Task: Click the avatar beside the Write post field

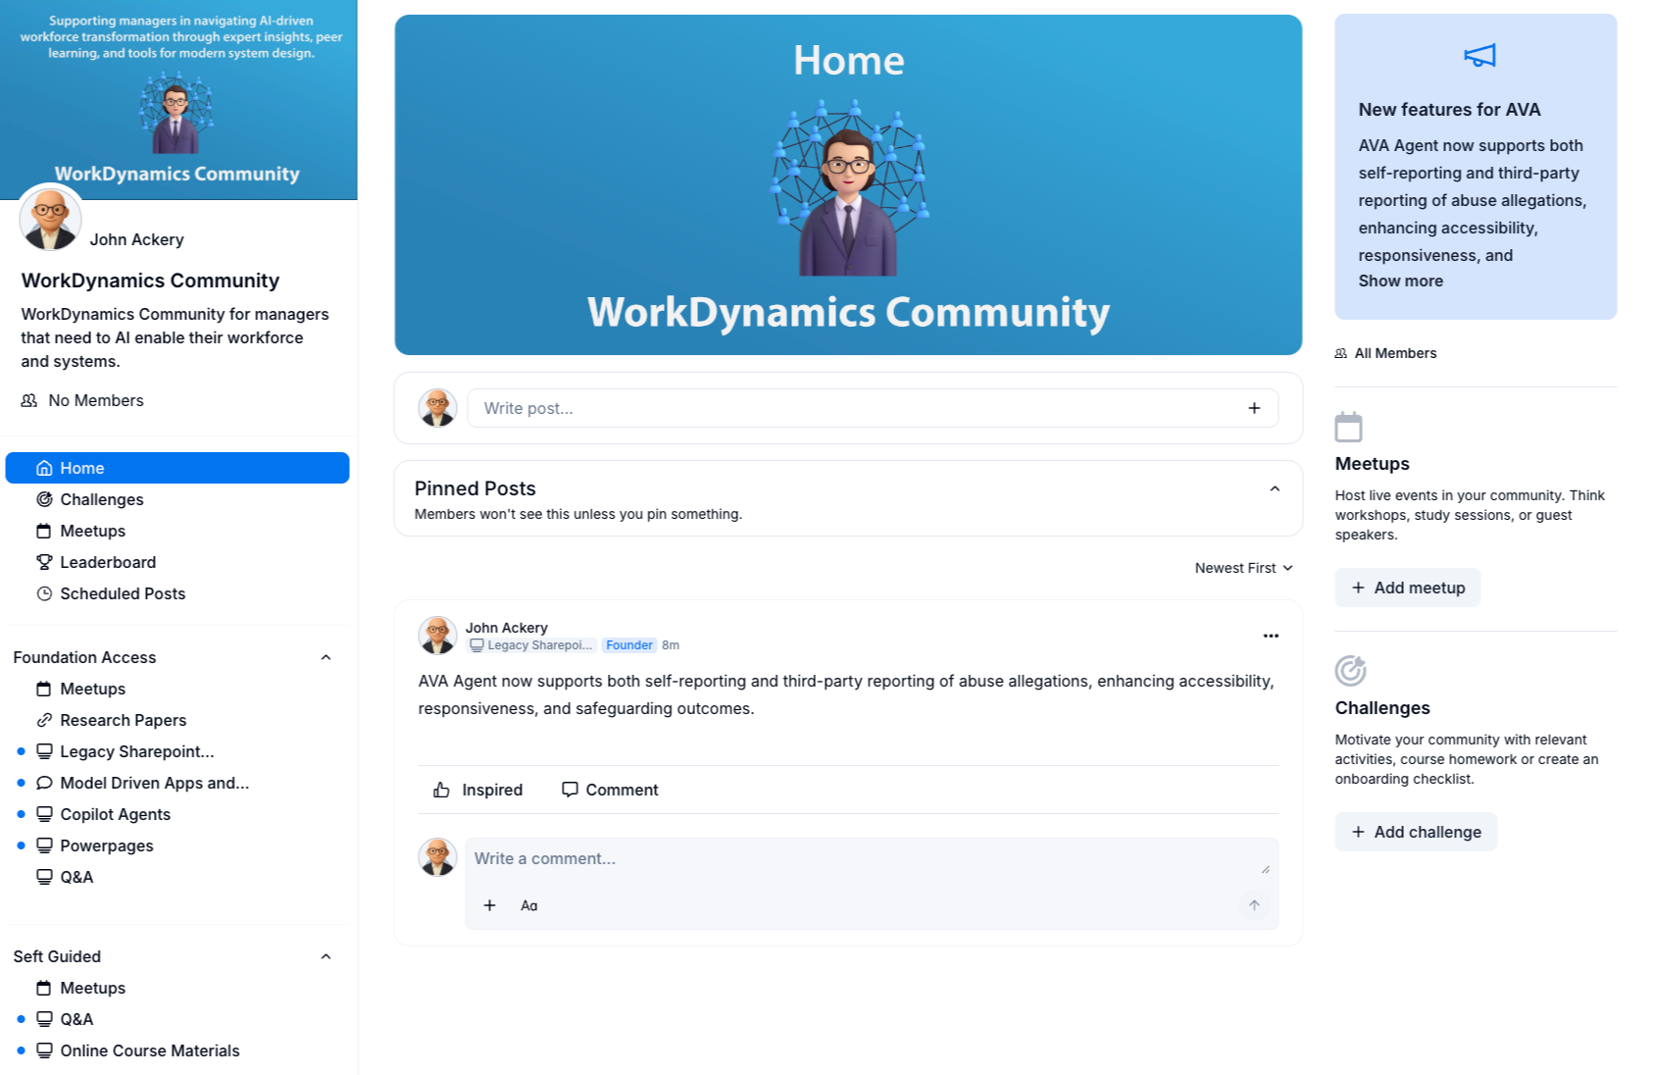Action: coord(437,408)
